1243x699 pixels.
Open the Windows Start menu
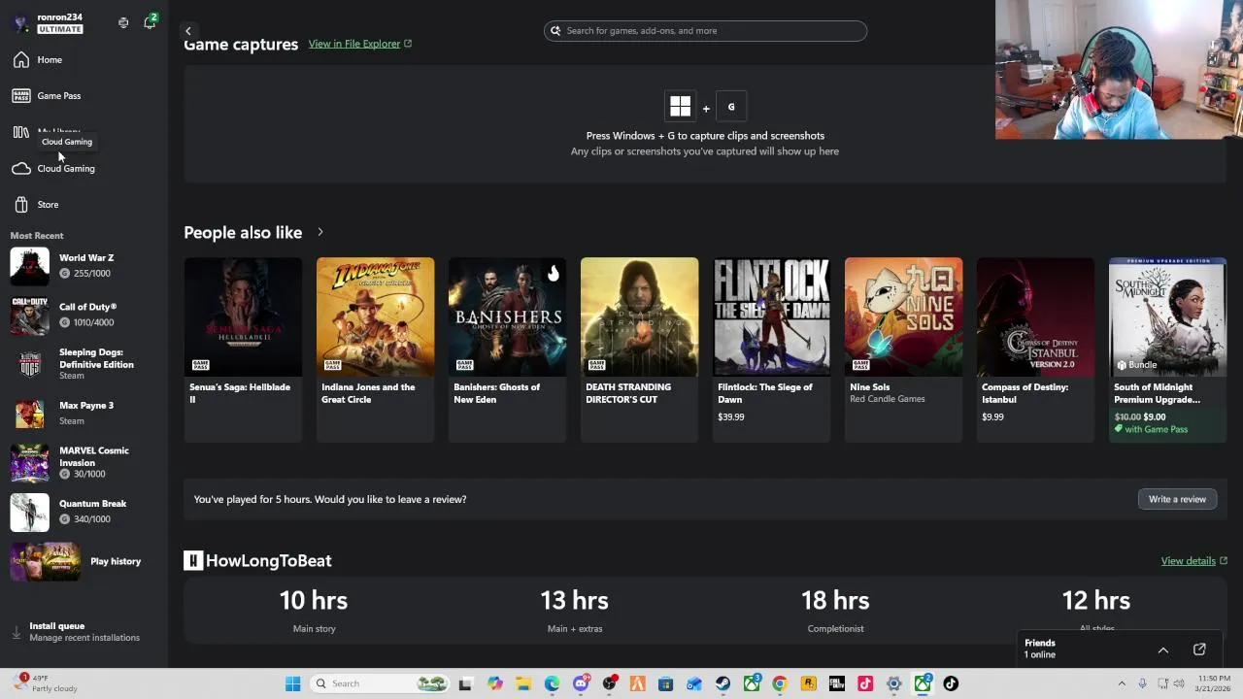(292, 683)
